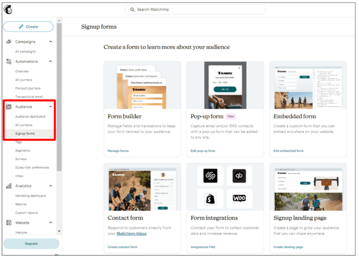Click the Audience people icon

pyautogui.click(x=9, y=107)
